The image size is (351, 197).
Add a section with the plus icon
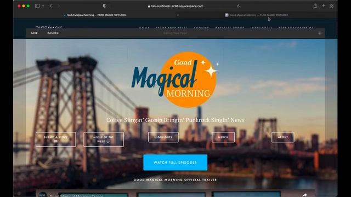tap(320, 33)
